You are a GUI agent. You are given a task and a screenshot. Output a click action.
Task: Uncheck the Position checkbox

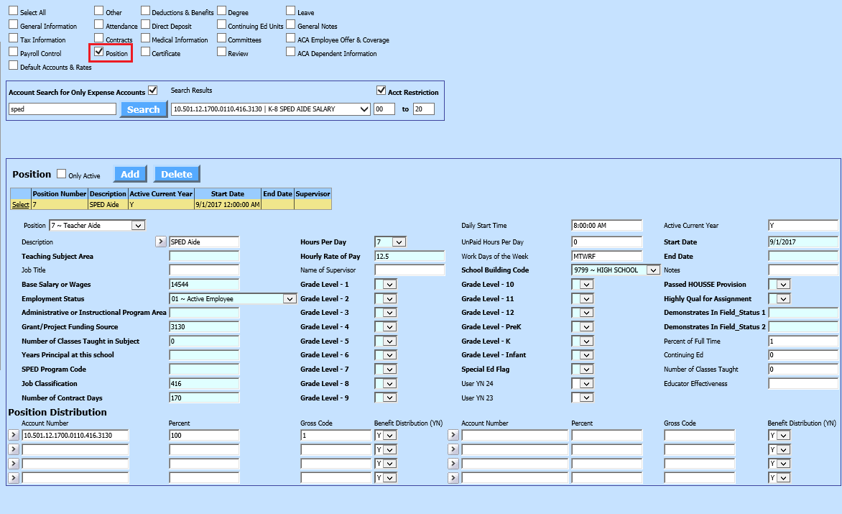tap(99, 52)
